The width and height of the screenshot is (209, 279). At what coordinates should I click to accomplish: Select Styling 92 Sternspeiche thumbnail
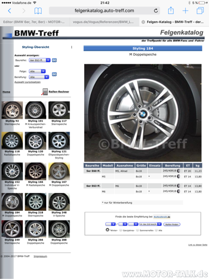pos(12,110)
